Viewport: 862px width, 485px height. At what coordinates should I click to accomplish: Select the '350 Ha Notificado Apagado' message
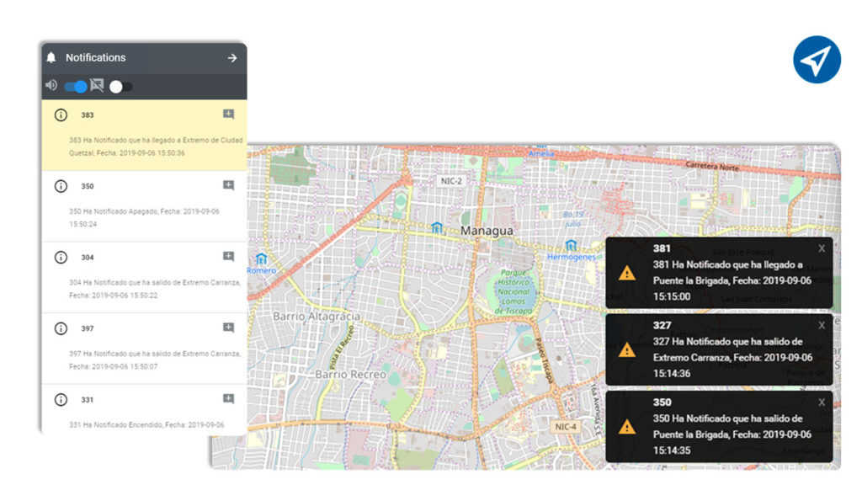click(144, 218)
